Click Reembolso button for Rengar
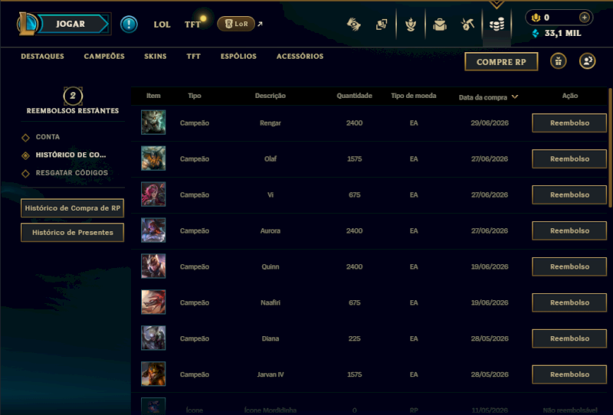 pos(569,123)
